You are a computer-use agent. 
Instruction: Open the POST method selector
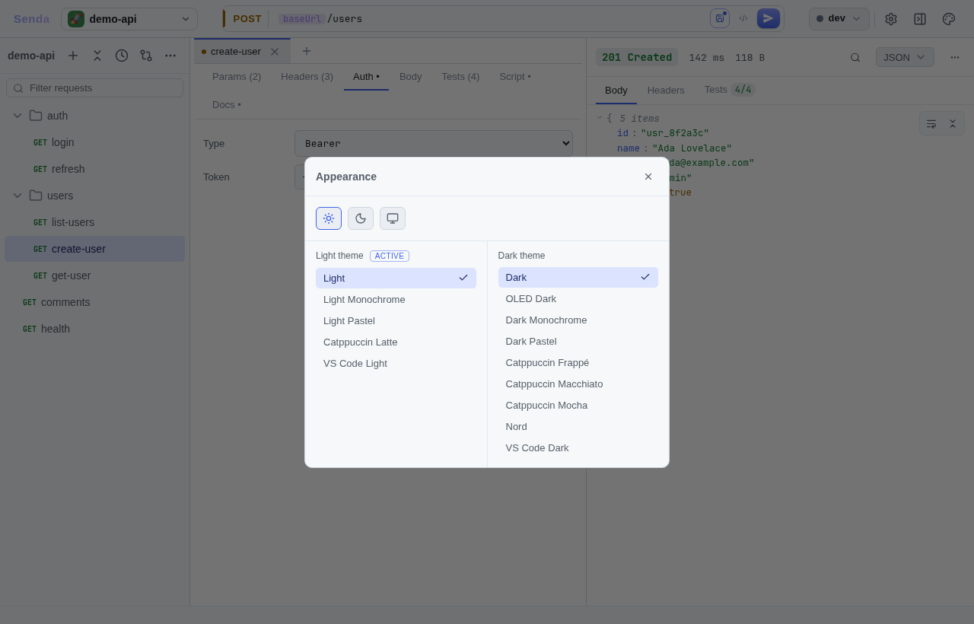(x=247, y=19)
